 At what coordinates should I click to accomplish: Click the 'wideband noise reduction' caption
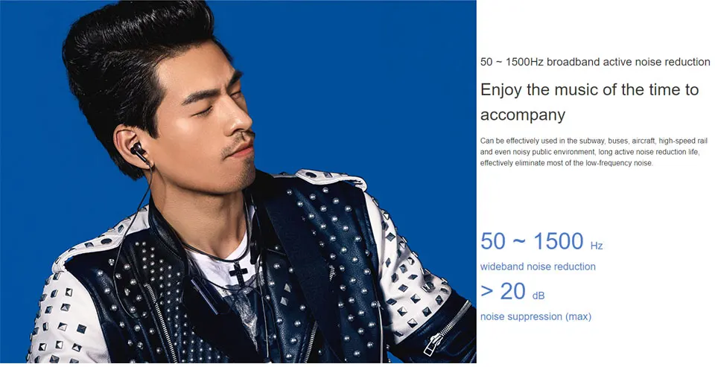(x=538, y=267)
